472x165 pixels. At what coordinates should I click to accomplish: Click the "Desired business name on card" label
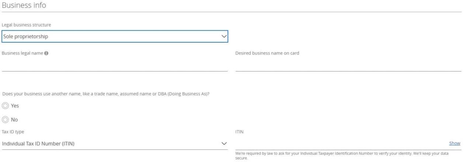(267, 53)
